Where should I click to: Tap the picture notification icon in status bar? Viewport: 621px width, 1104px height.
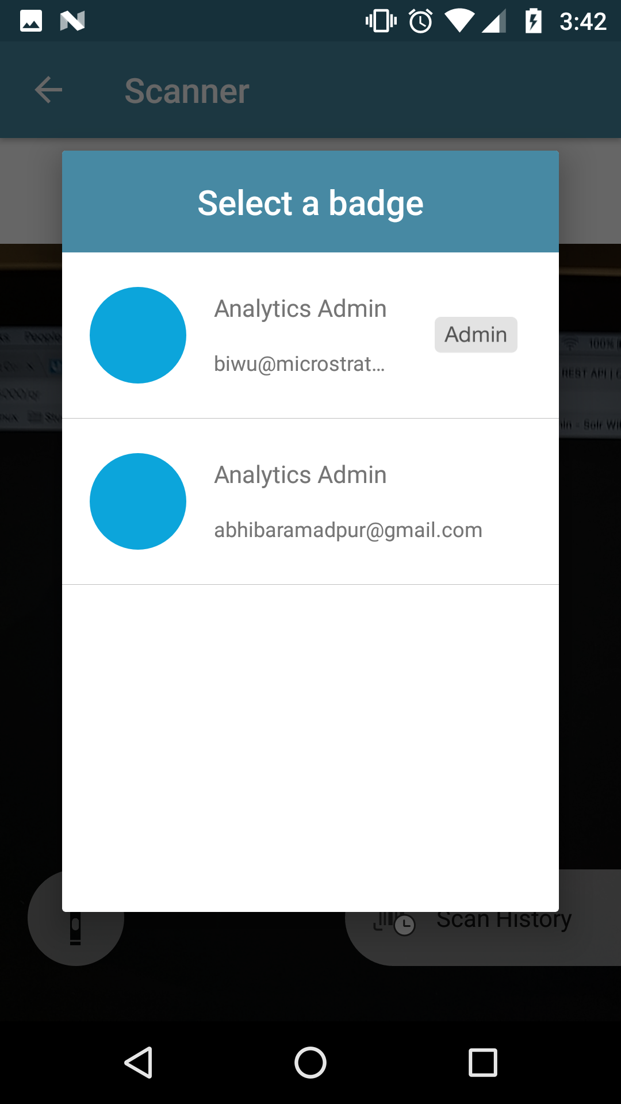31,21
